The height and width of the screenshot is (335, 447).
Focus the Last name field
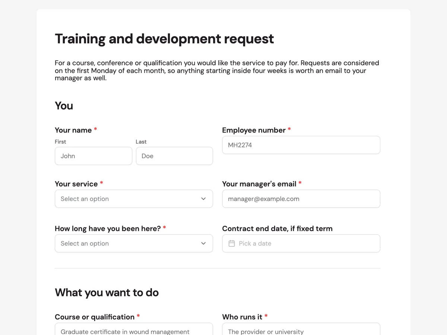coord(174,156)
